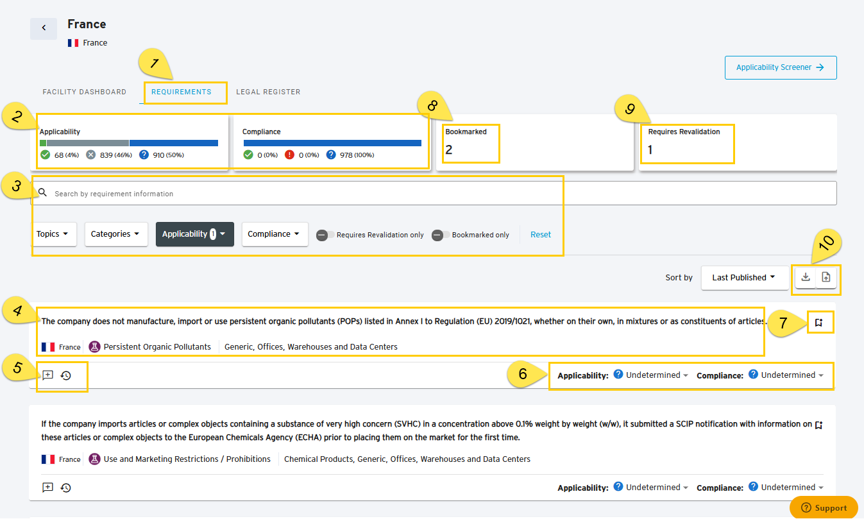The width and height of the screenshot is (864, 519).
Task: Open the Last Published sort dropdown
Action: (x=744, y=277)
